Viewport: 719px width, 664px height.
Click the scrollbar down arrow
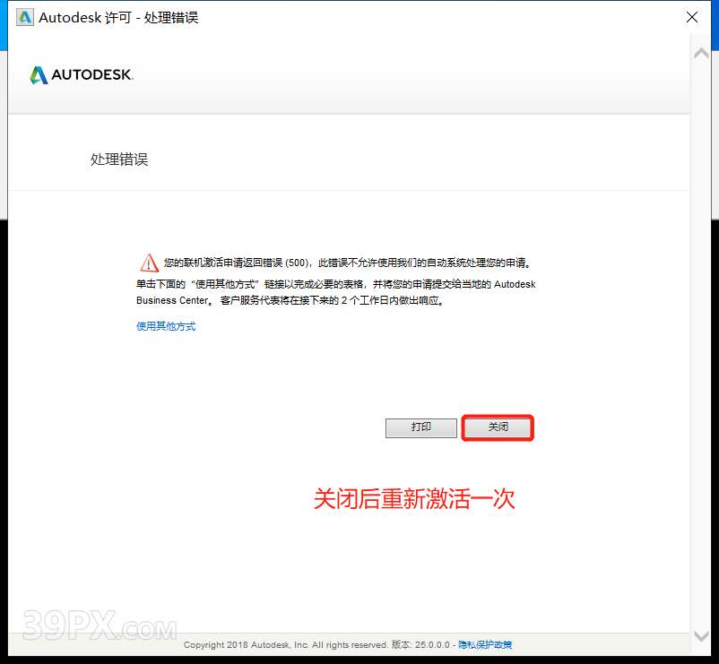point(701,636)
